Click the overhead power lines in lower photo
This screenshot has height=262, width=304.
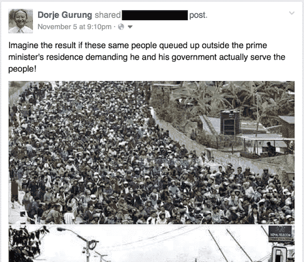[233, 243]
